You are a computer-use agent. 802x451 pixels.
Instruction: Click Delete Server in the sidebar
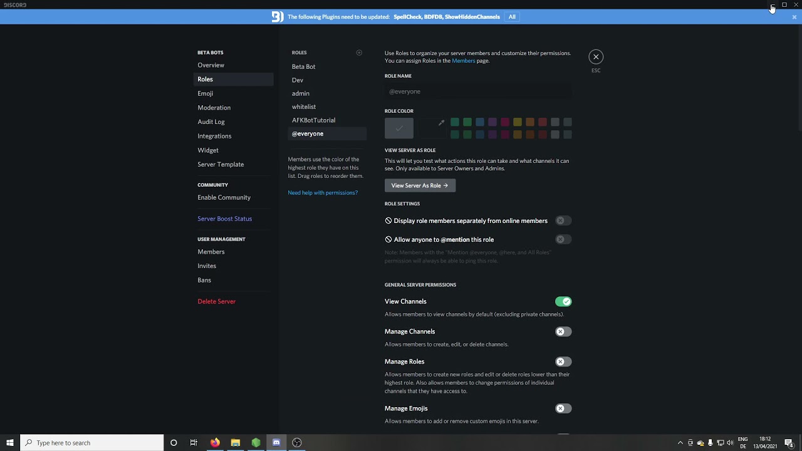coord(233,301)
